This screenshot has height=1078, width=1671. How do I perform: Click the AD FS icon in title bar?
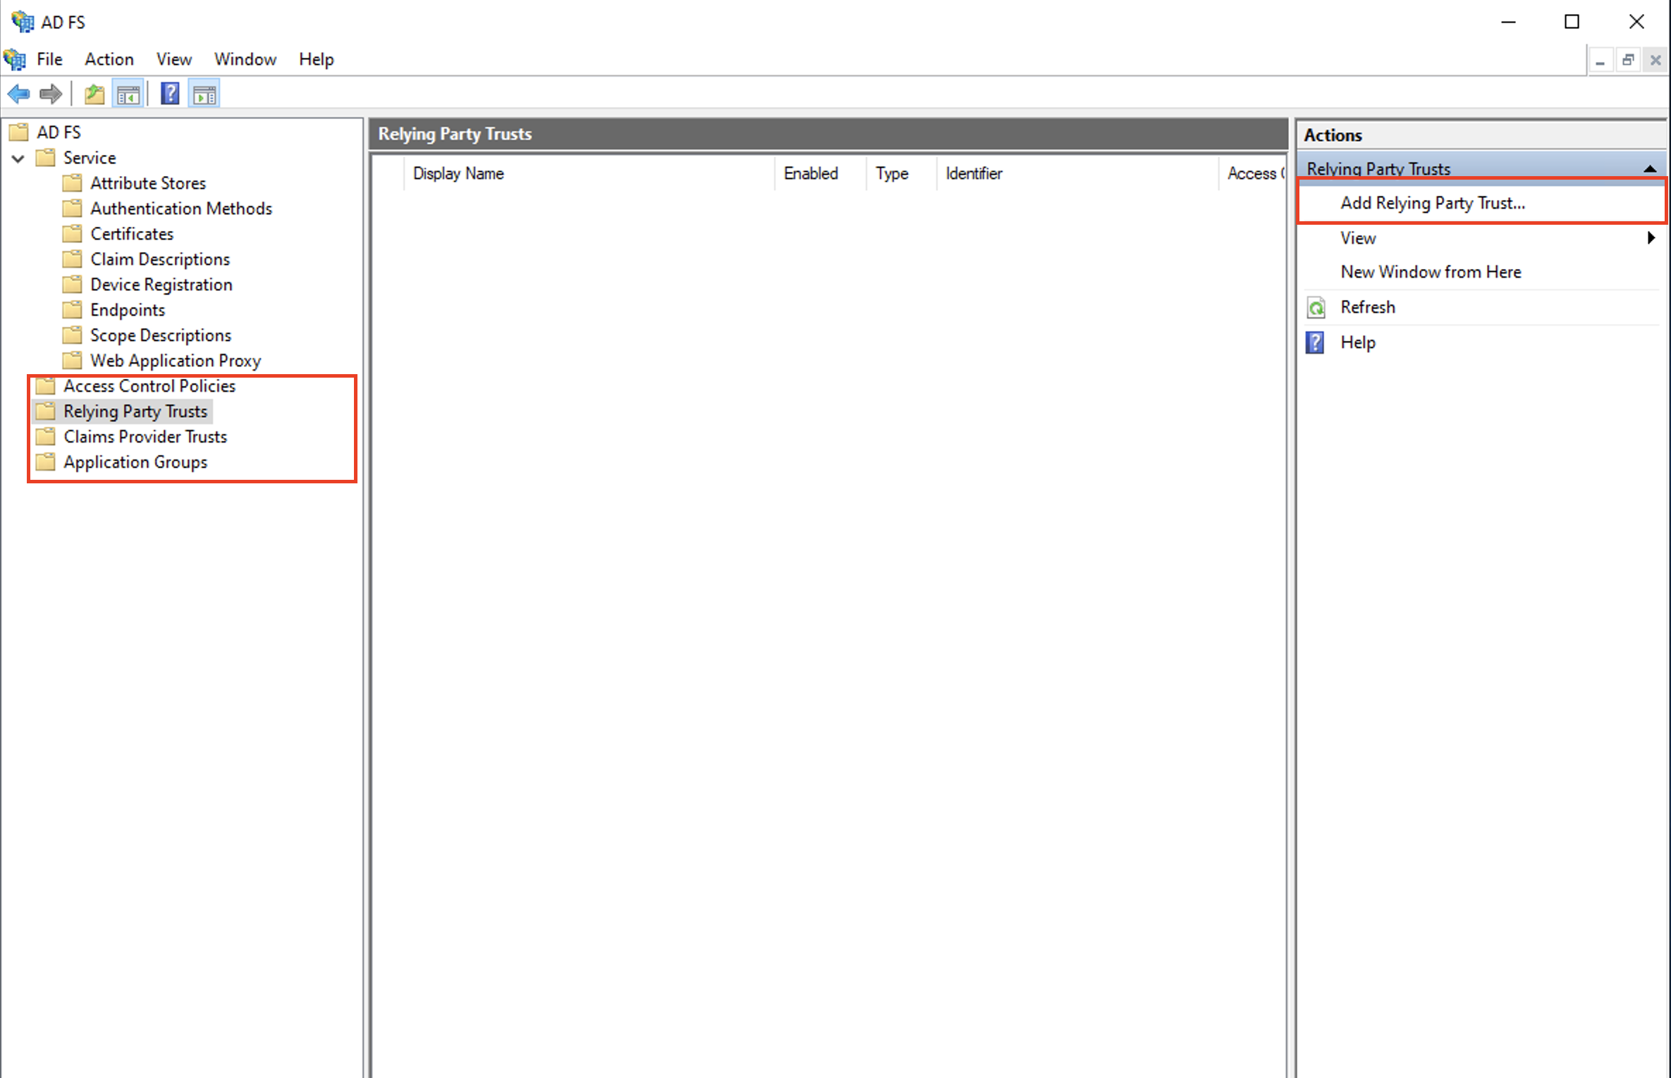point(23,22)
